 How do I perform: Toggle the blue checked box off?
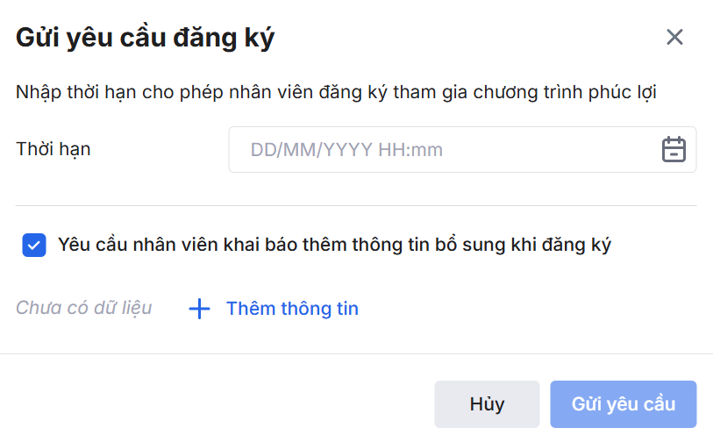[34, 246]
